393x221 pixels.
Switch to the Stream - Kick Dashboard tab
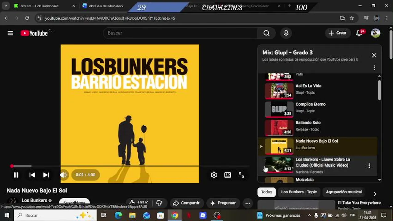pyautogui.click(x=39, y=6)
